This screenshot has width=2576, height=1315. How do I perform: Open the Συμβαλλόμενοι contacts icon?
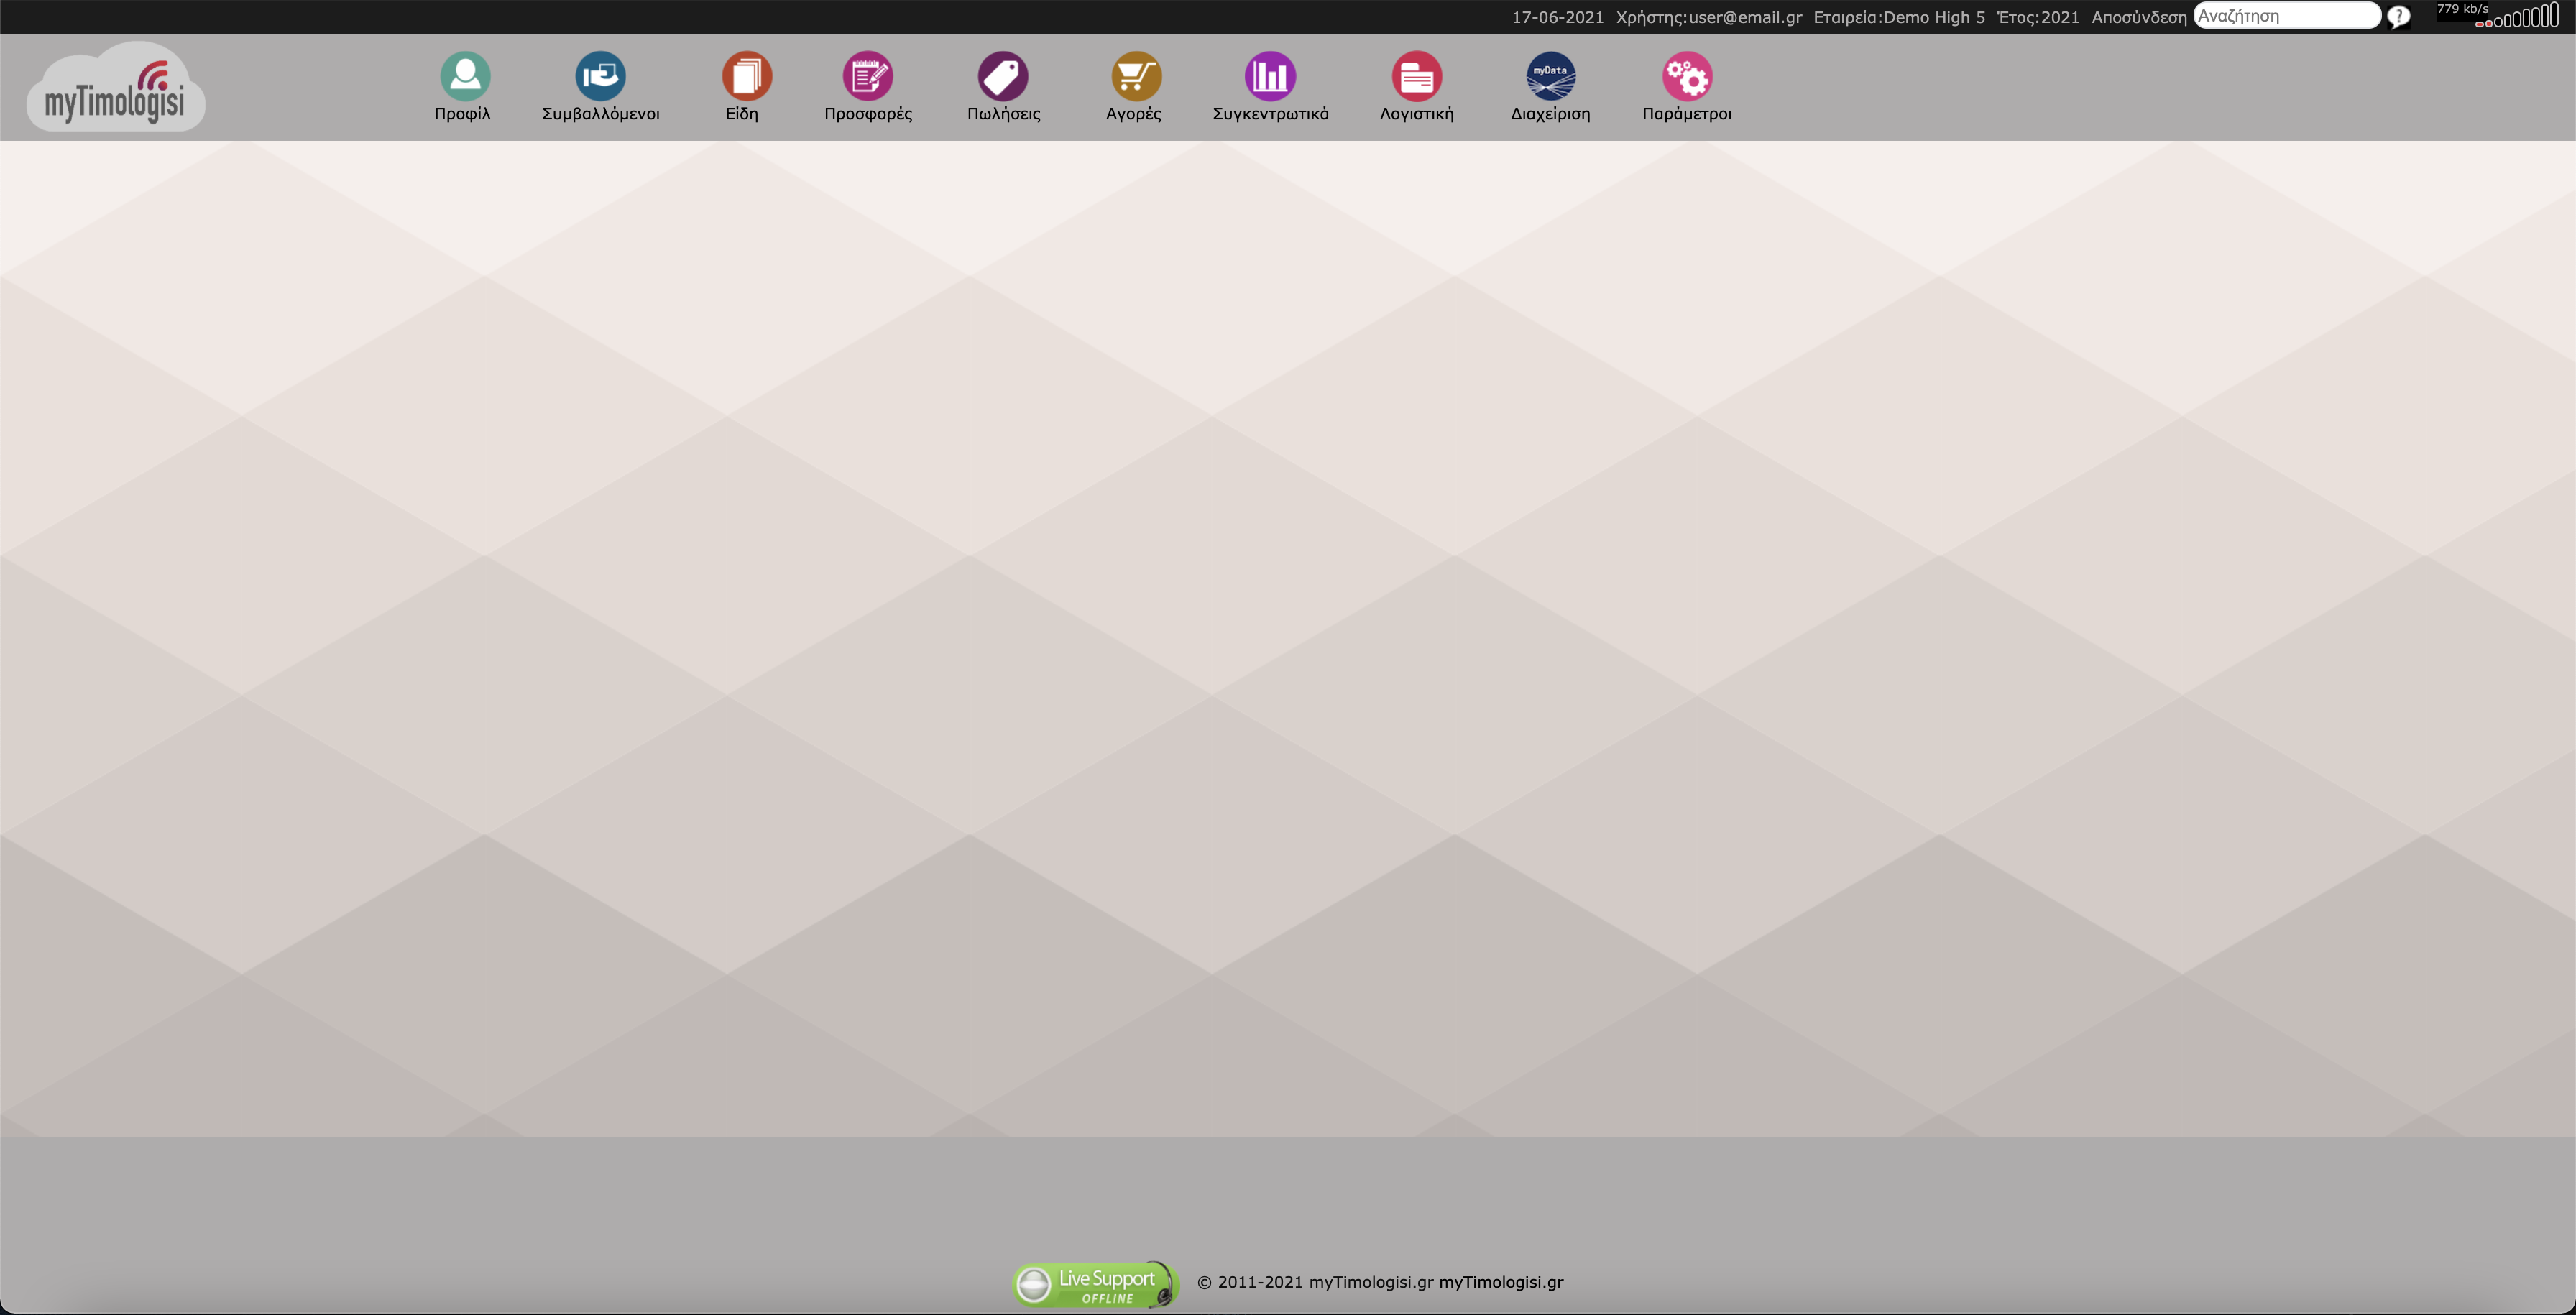click(x=600, y=77)
